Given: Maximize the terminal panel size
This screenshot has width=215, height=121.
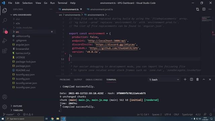Looking at the screenshot, I should (x=204, y=79).
